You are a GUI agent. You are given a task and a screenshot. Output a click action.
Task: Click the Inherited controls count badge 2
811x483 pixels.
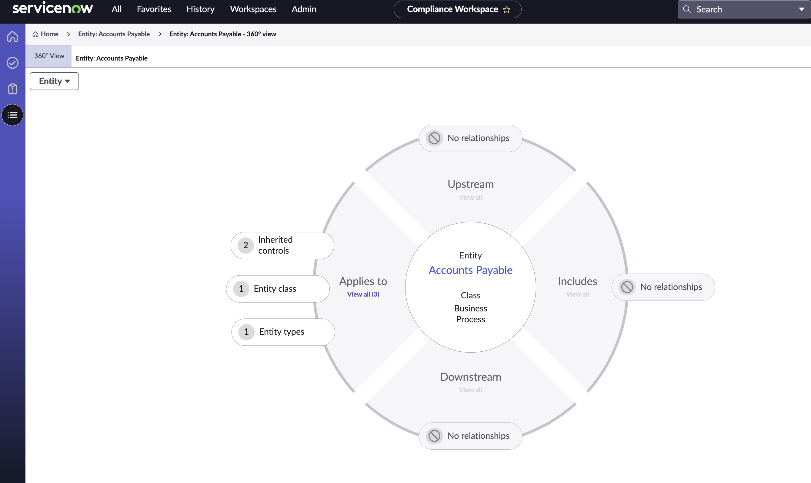(246, 245)
